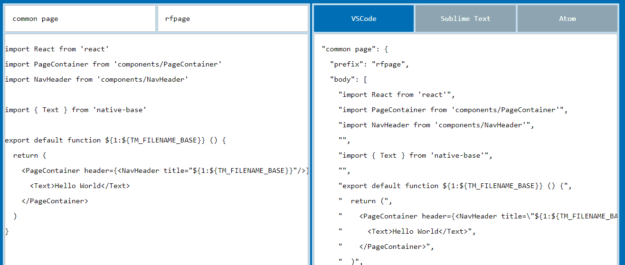Click the output 'export default function' line
The image size is (625, 265).
(455, 186)
